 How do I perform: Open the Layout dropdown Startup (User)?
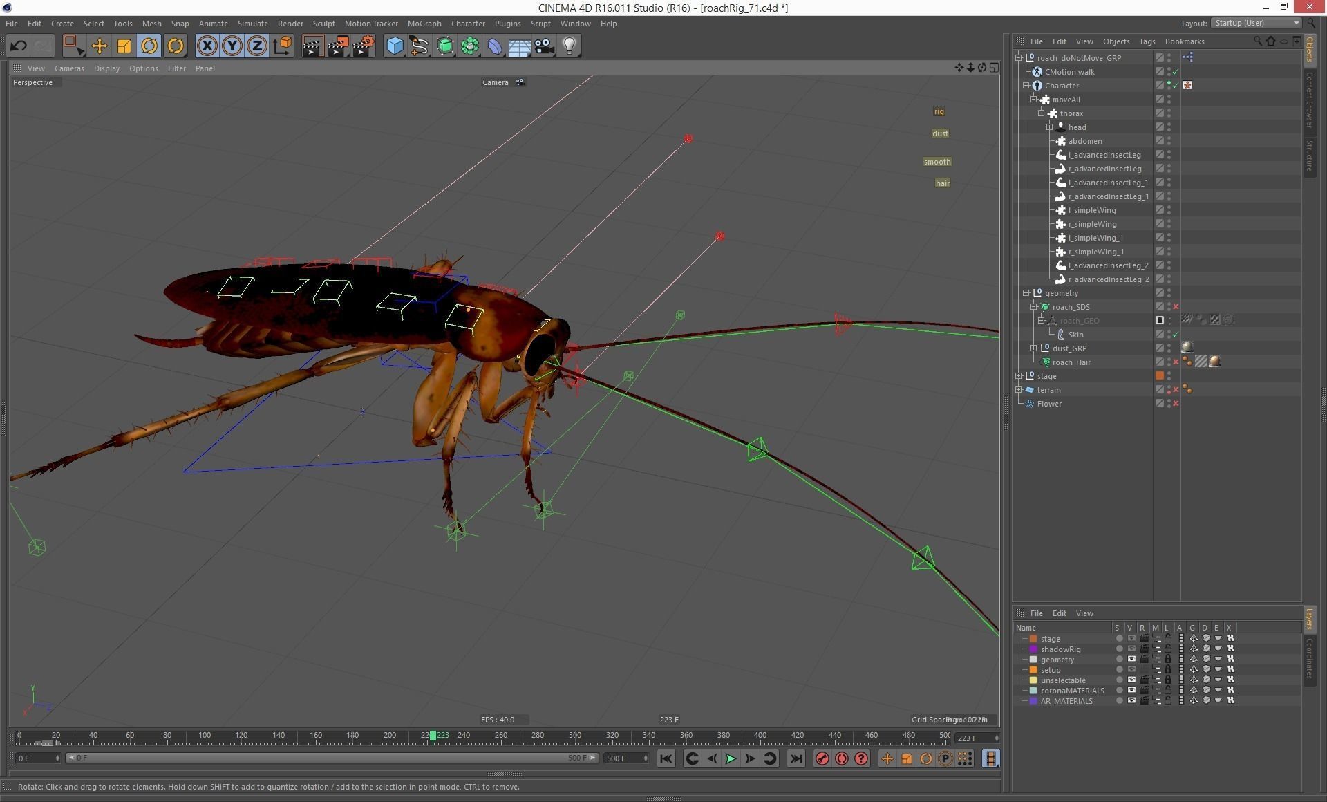click(x=1256, y=23)
